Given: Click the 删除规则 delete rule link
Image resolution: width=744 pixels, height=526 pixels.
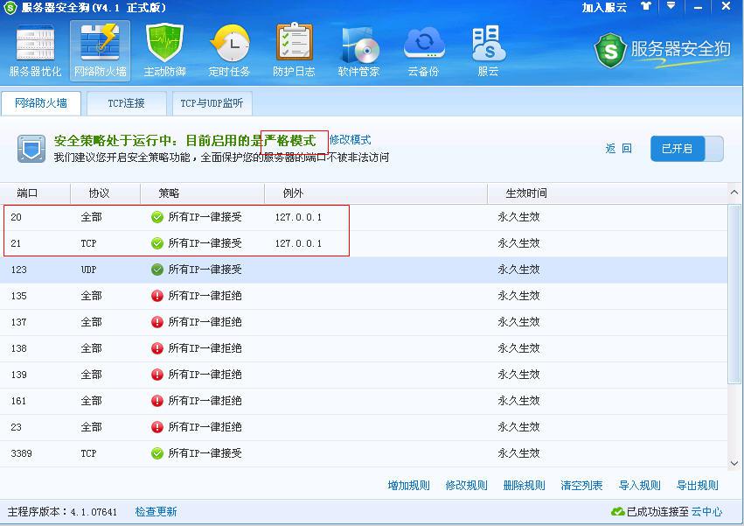Looking at the screenshot, I should pos(524,485).
